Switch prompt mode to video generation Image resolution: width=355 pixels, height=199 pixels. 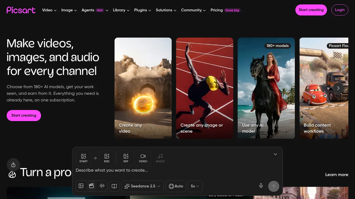click(92, 186)
